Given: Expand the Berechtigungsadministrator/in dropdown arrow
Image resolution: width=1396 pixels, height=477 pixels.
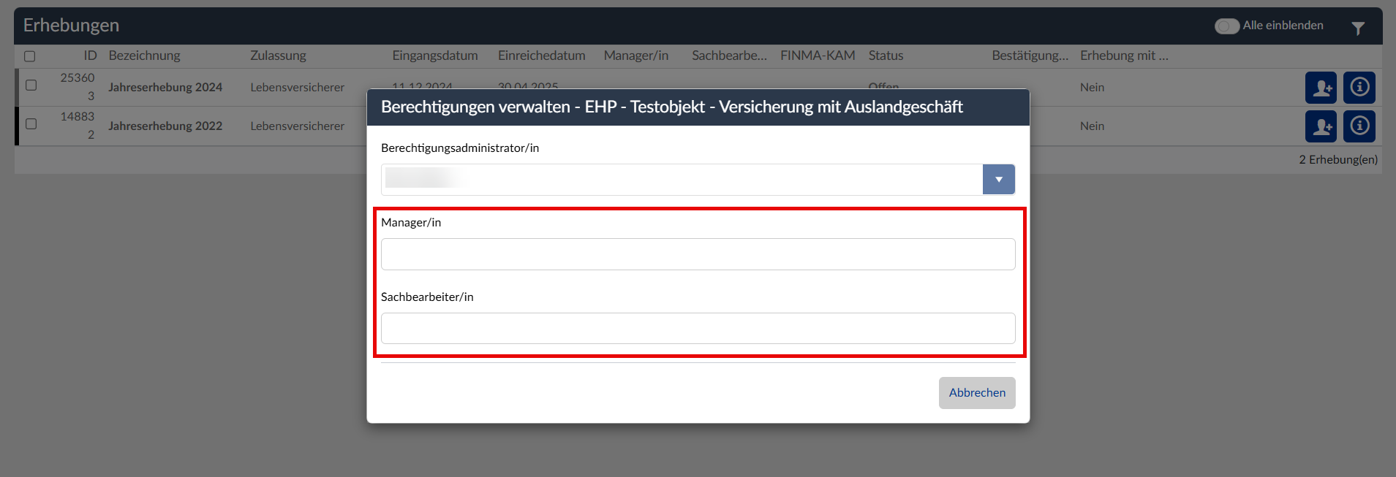Looking at the screenshot, I should coord(998,180).
